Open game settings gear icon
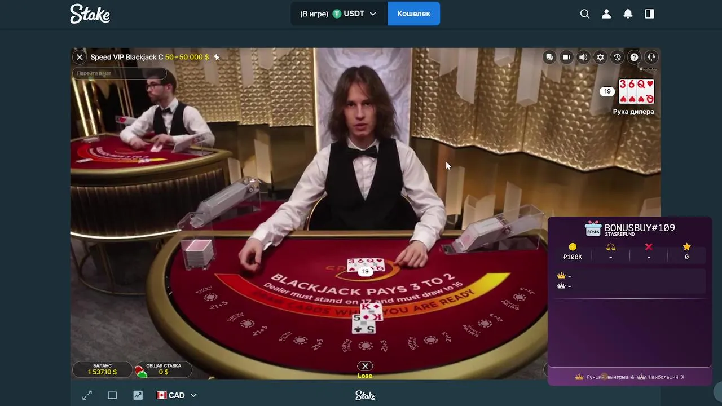Viewport: 722px width, 406px height. tap(600, 57)
